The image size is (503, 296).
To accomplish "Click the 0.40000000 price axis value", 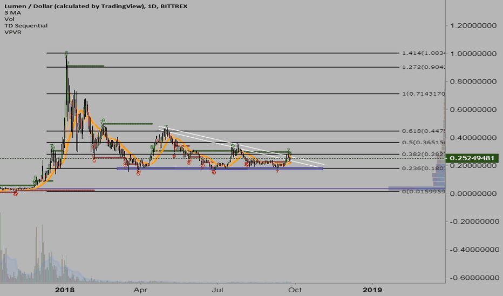I will [x=473, y=138].
